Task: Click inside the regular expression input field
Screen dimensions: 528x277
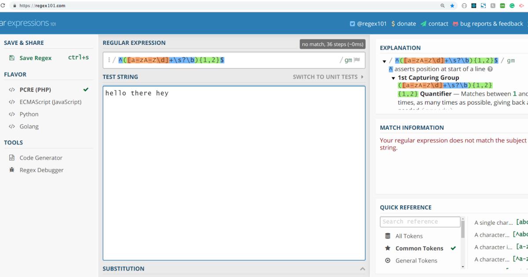Action: click(234, 60)
